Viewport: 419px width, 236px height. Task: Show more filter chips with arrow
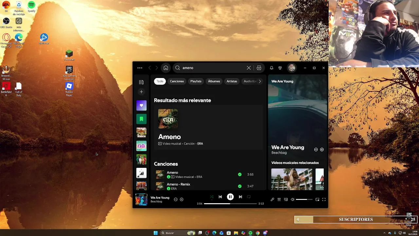260,81
